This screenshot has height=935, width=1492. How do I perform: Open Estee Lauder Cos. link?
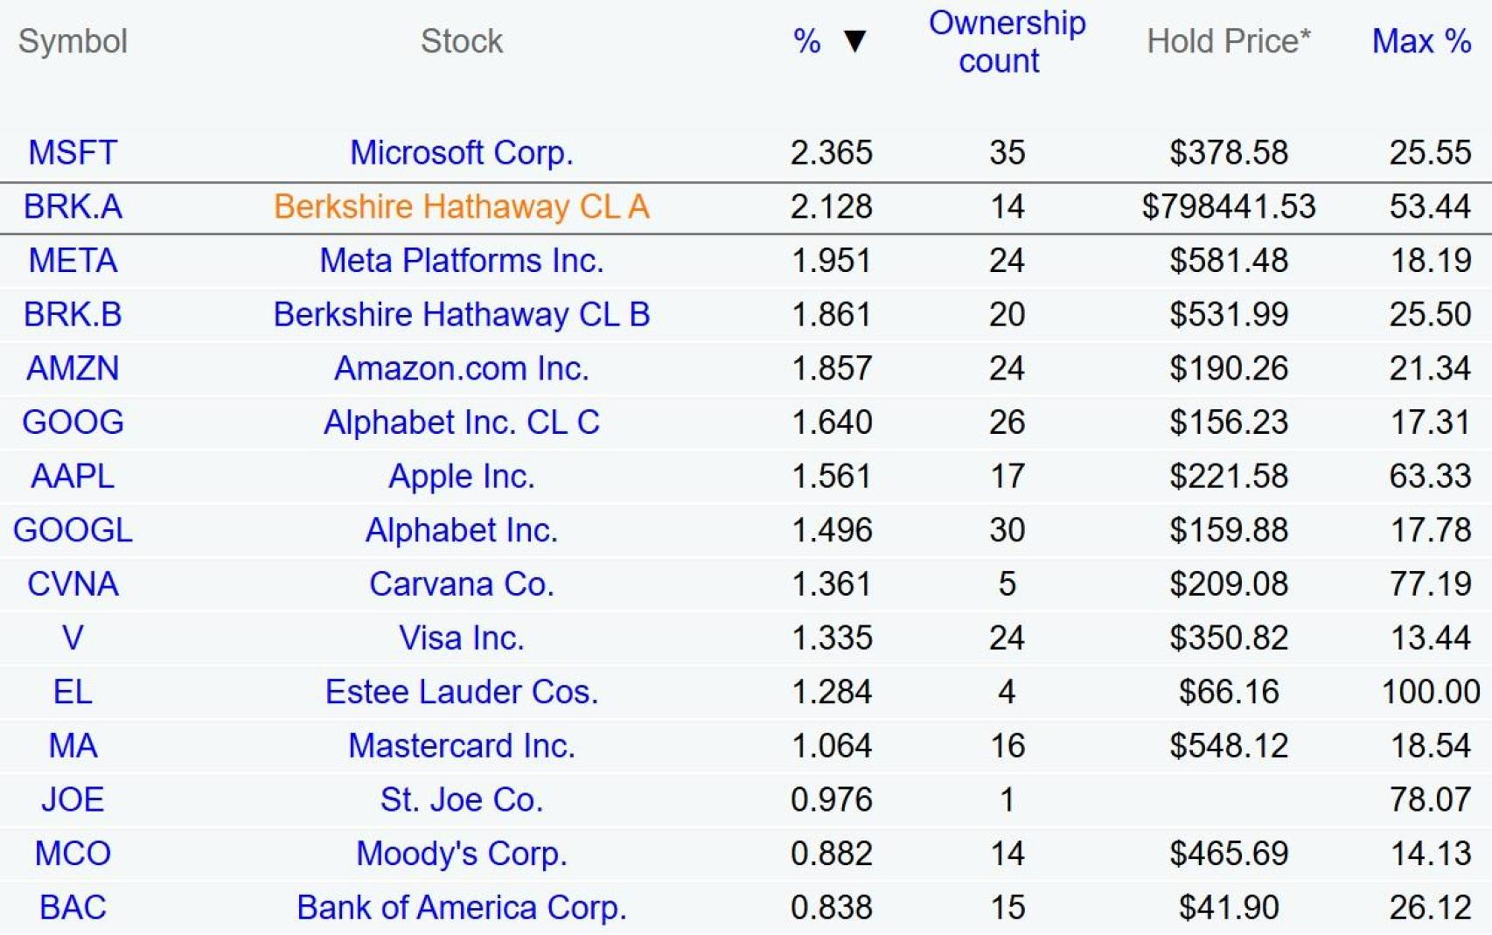461,692
